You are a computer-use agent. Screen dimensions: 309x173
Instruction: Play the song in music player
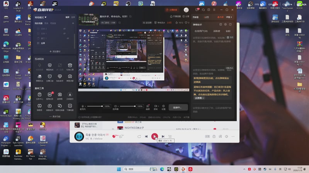pyautogui.click(x=154, y=136)
